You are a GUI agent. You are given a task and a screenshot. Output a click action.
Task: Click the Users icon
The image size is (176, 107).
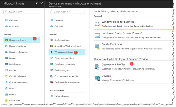point(6,88)
